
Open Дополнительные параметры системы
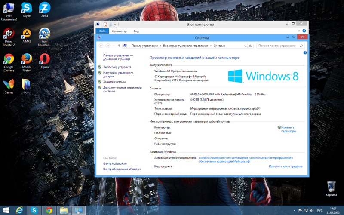[123, 89]
